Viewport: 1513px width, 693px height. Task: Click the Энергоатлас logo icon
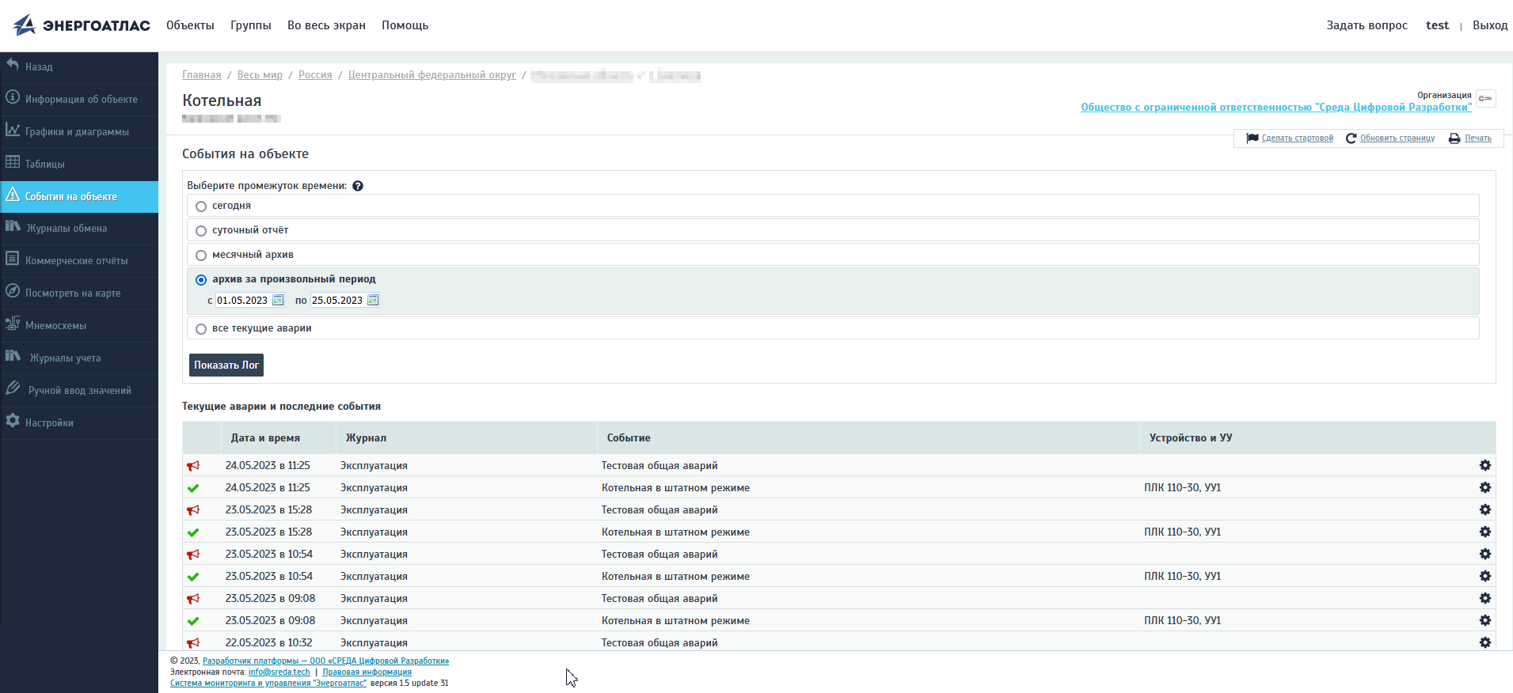[x=25, y=25]
